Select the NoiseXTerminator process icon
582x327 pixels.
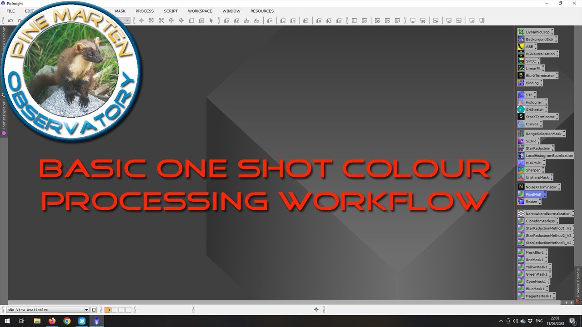539,187
